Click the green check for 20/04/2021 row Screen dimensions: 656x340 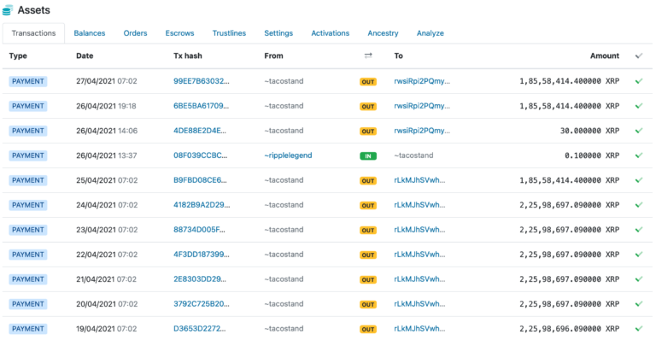(x=638, y=303)
